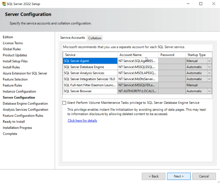Select SQL Full-text Filter Daemon Launcher cell
Viewport: 220px width, 183px height.
[90, 85]
